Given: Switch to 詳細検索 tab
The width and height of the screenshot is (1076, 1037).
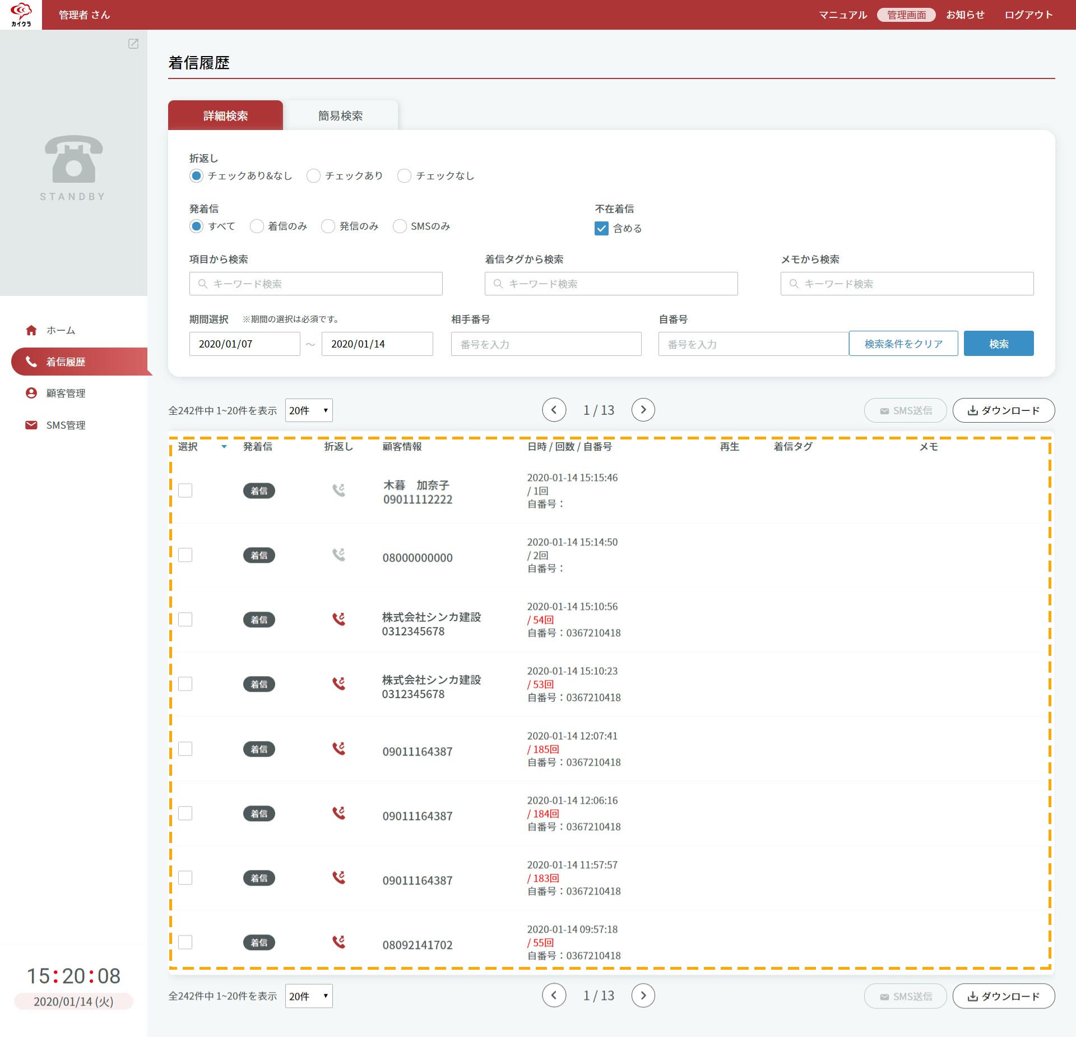Looking at the screenshot, I should pyautogui.click(x=225, y=115).
